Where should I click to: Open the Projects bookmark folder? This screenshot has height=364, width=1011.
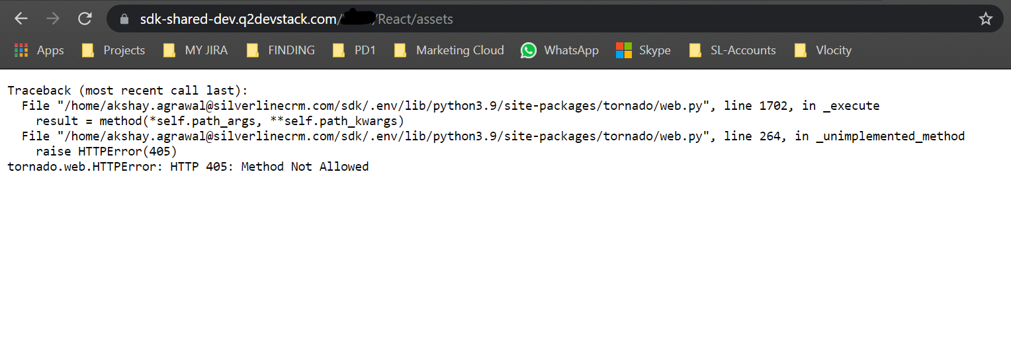pos(113,50)
